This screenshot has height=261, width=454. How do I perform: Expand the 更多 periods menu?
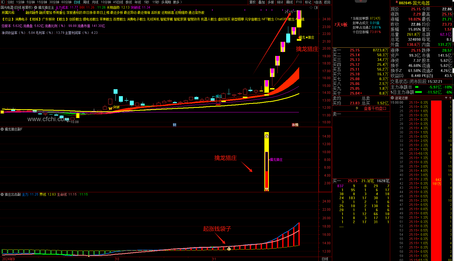177,2
